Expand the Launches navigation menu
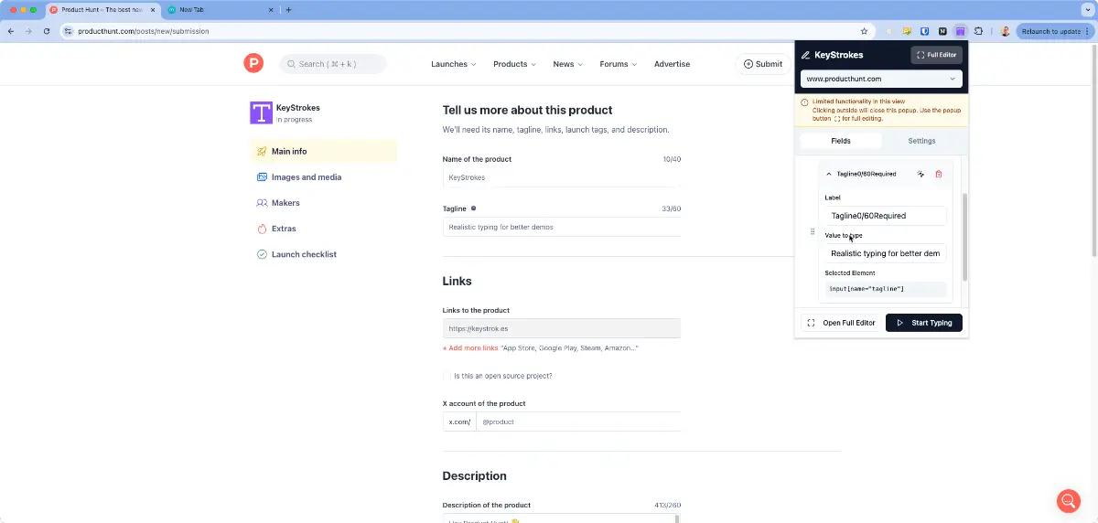Image resolution: width=1098 pixels, height=523 pixels. coord(454,64)
